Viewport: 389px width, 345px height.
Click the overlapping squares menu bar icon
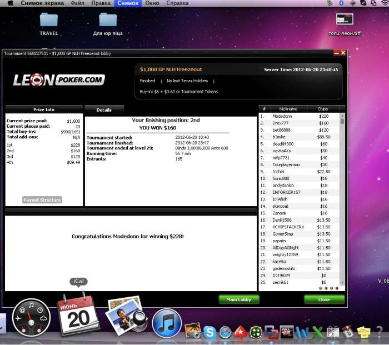point(373,3)
